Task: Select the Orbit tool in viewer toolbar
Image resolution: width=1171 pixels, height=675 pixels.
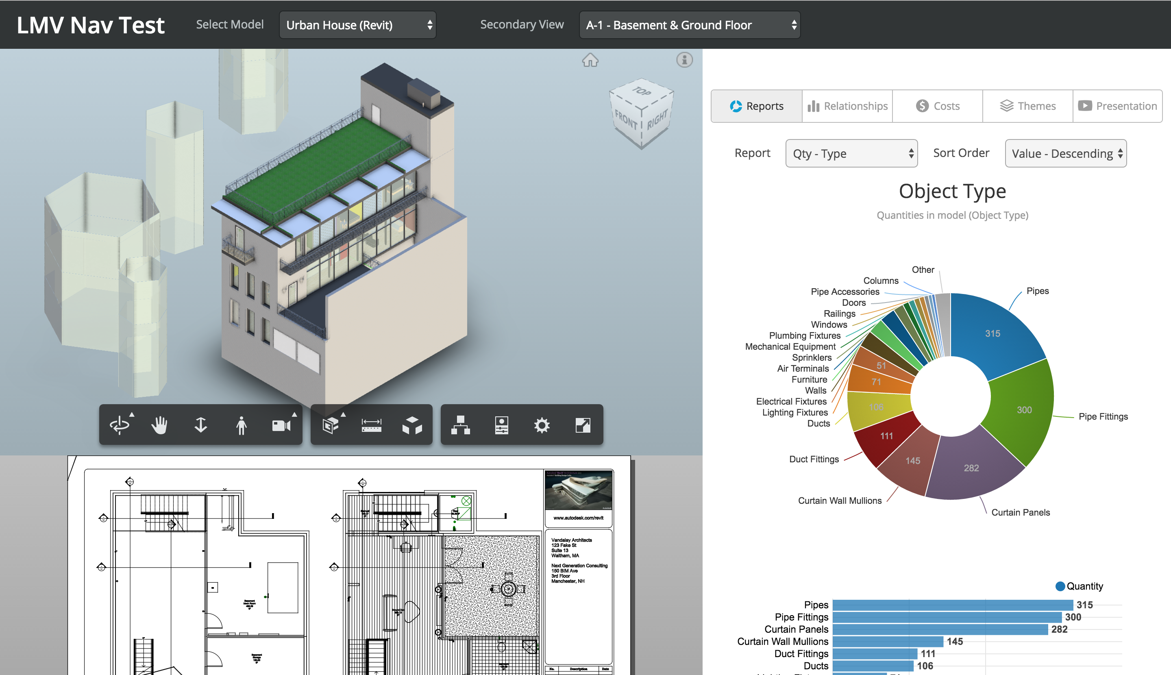Action: (x=120, y=425)
